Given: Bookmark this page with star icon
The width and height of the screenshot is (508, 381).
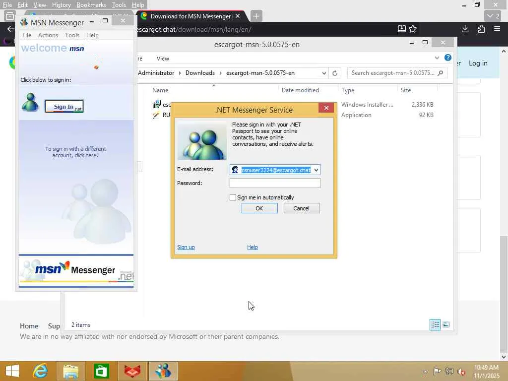Looking at the screenshot, I should click(x=412, y=29).
